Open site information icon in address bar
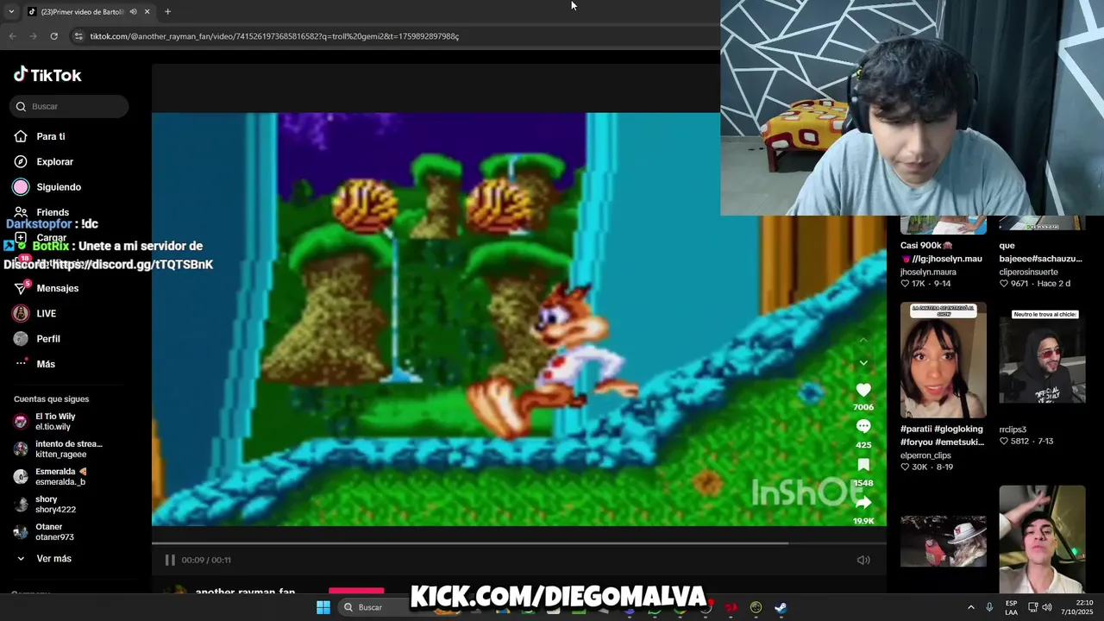This screenshot has width=1104, height=621. click(78, 36)
